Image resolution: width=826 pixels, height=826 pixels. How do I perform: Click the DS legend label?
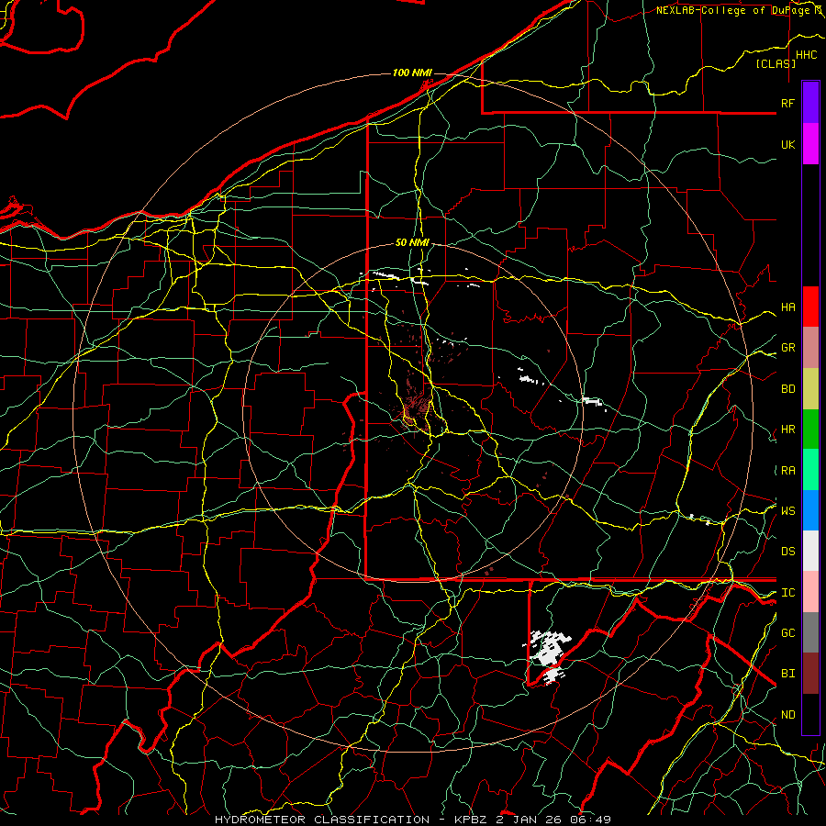point(787,552)
